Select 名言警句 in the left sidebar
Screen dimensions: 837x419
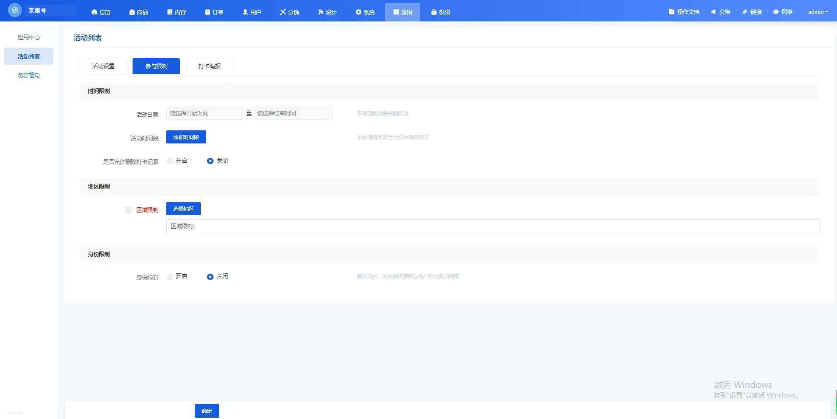pos(28,75)
